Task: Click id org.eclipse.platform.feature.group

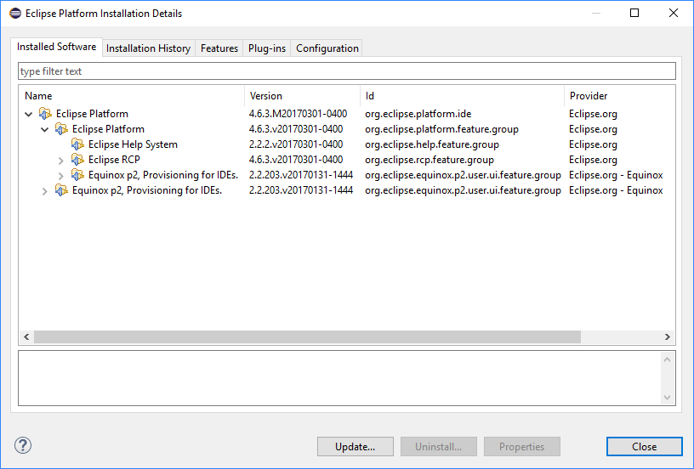Action: tap(441, 129)
